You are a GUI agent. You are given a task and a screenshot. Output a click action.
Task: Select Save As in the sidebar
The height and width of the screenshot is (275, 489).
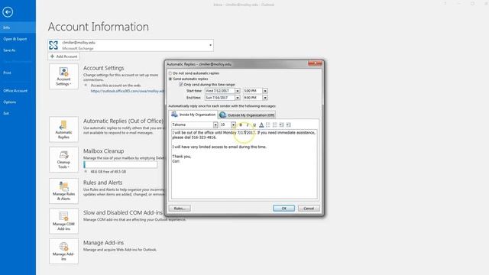coord(18,50)
